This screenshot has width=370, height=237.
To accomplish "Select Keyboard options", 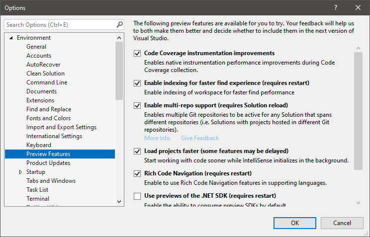I will [39, 145].
